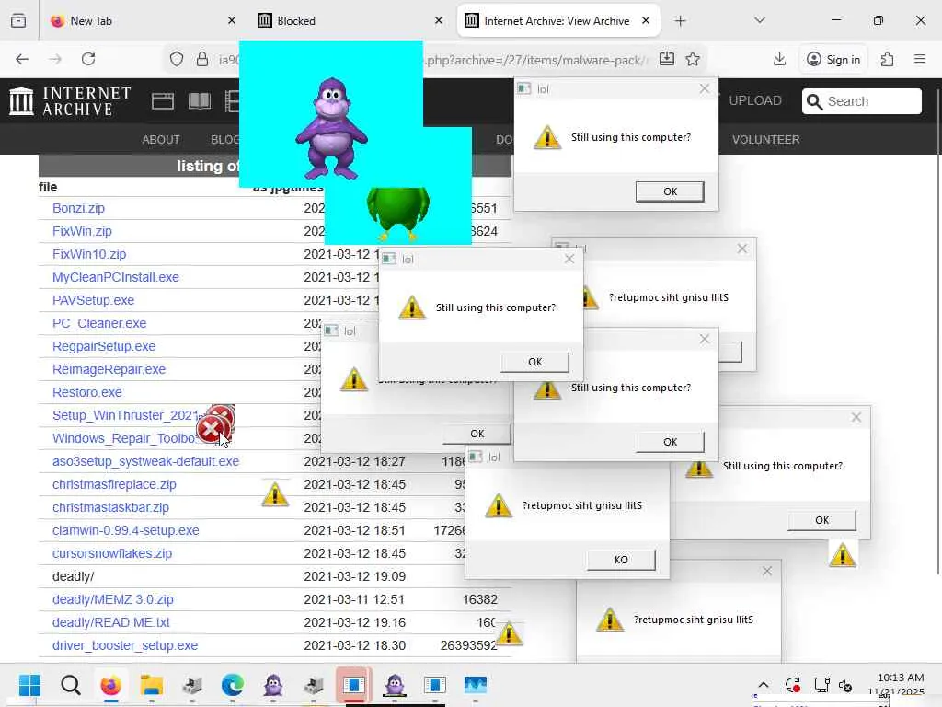Focus the Internet Archive Search field

pyautogui.click(x=861, y=101)
